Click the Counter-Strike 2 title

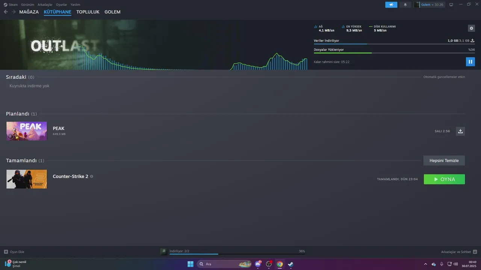click(71, 176)
